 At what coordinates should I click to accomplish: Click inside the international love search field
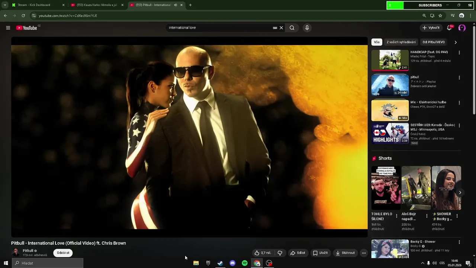coord(219,28)
